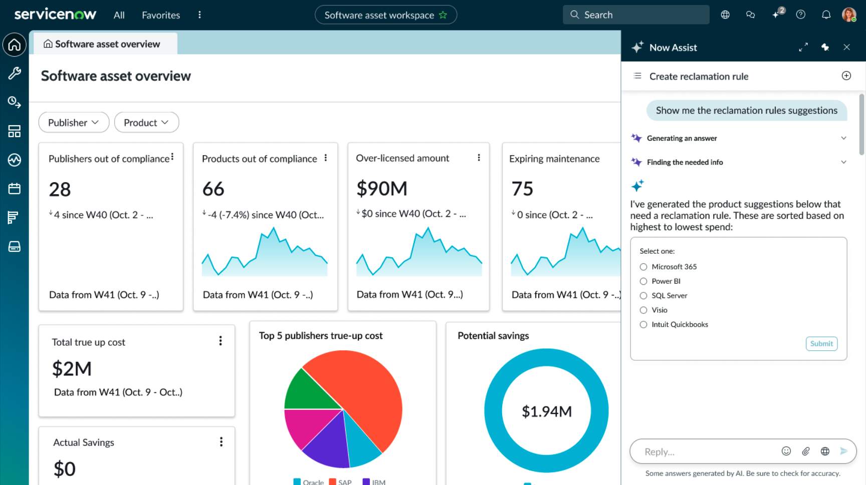Click the globe icon in reply box
Viewport: 866px width, 485px height.
[825, 451]
